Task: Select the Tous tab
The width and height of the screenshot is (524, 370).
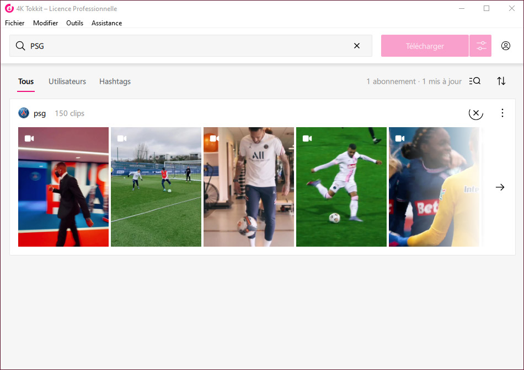Action: point(26,81)
